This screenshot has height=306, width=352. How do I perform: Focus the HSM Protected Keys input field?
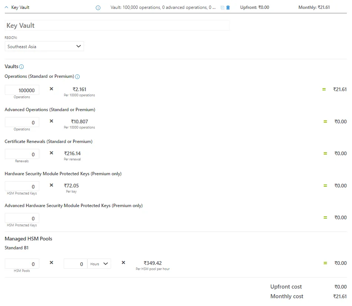(22, 186)
